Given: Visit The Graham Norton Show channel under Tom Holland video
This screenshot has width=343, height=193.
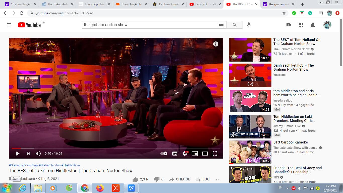Looking at the screenshot, I should 292,49.
